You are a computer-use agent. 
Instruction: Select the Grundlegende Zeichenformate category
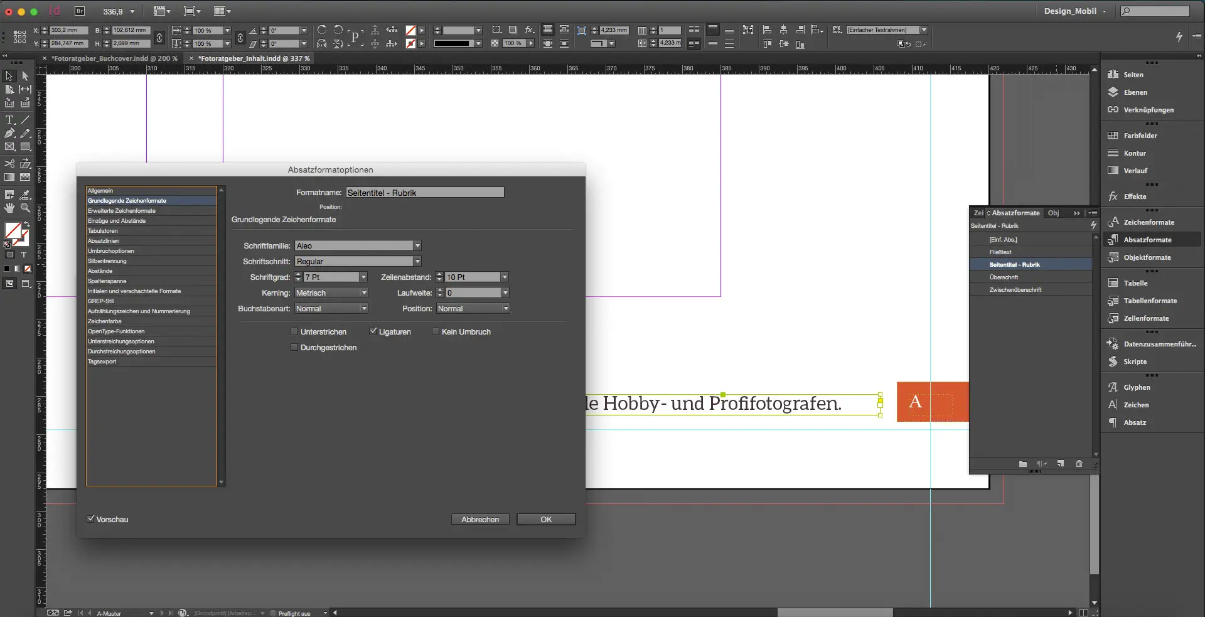(x=126, y=200)
